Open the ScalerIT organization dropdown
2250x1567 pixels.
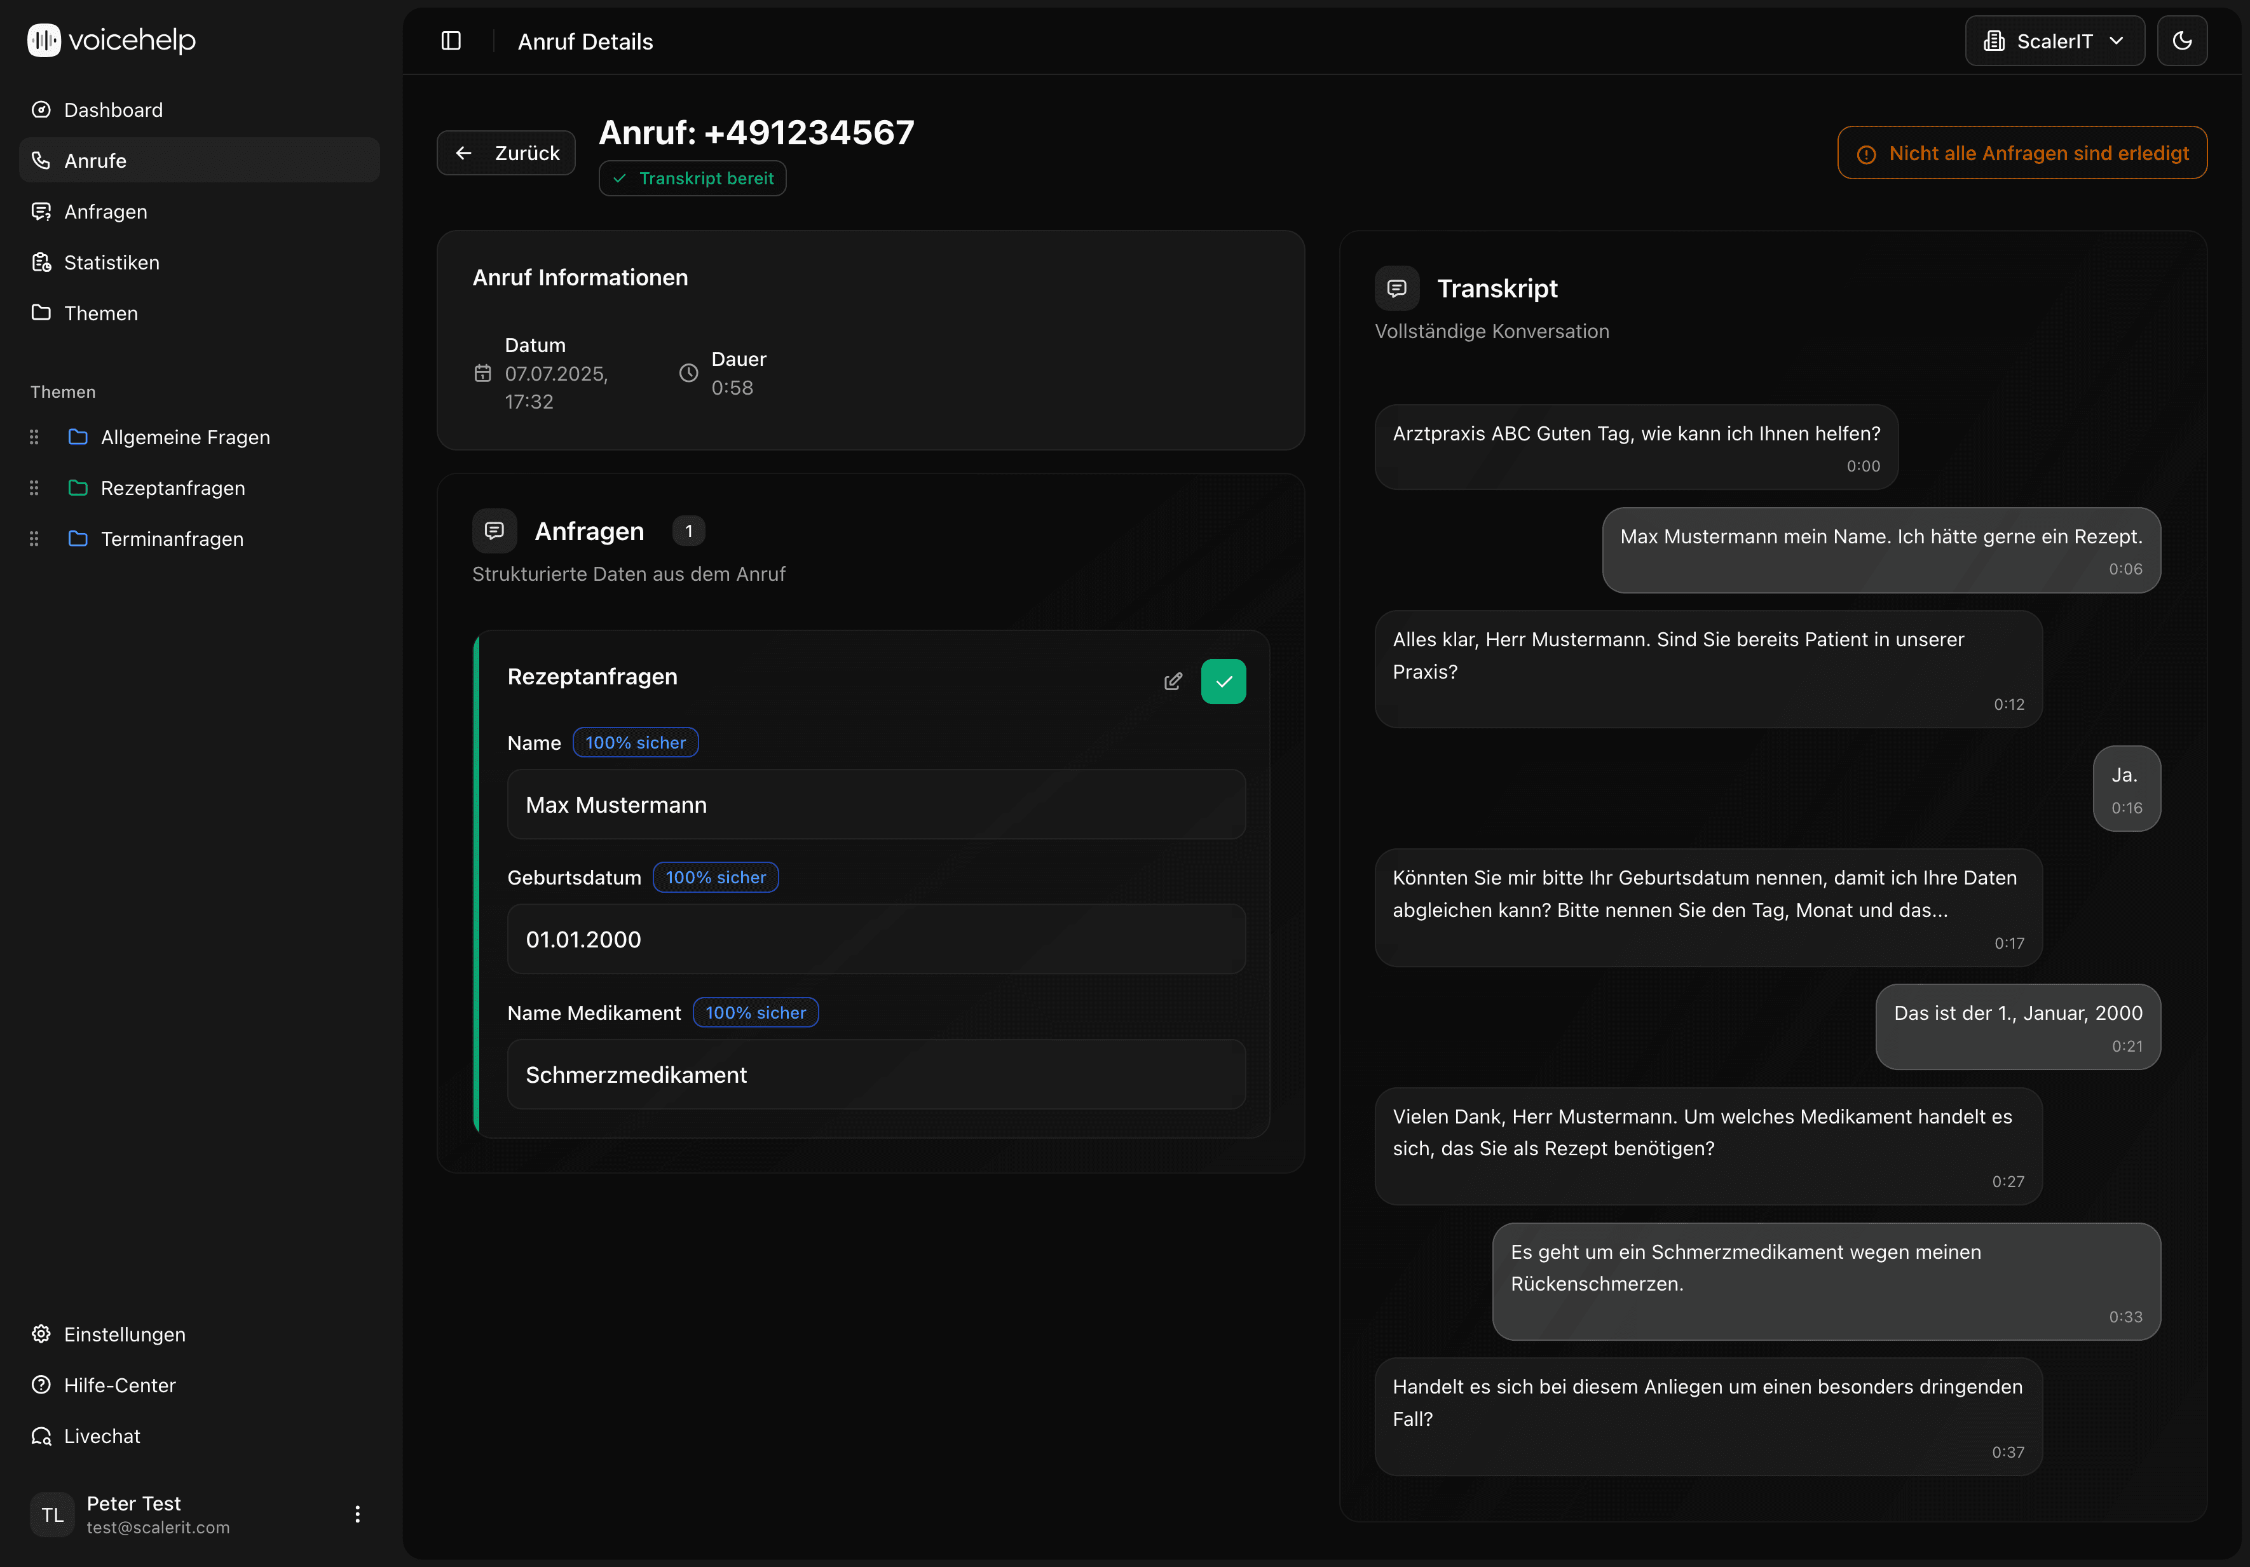click(2054, 41)
